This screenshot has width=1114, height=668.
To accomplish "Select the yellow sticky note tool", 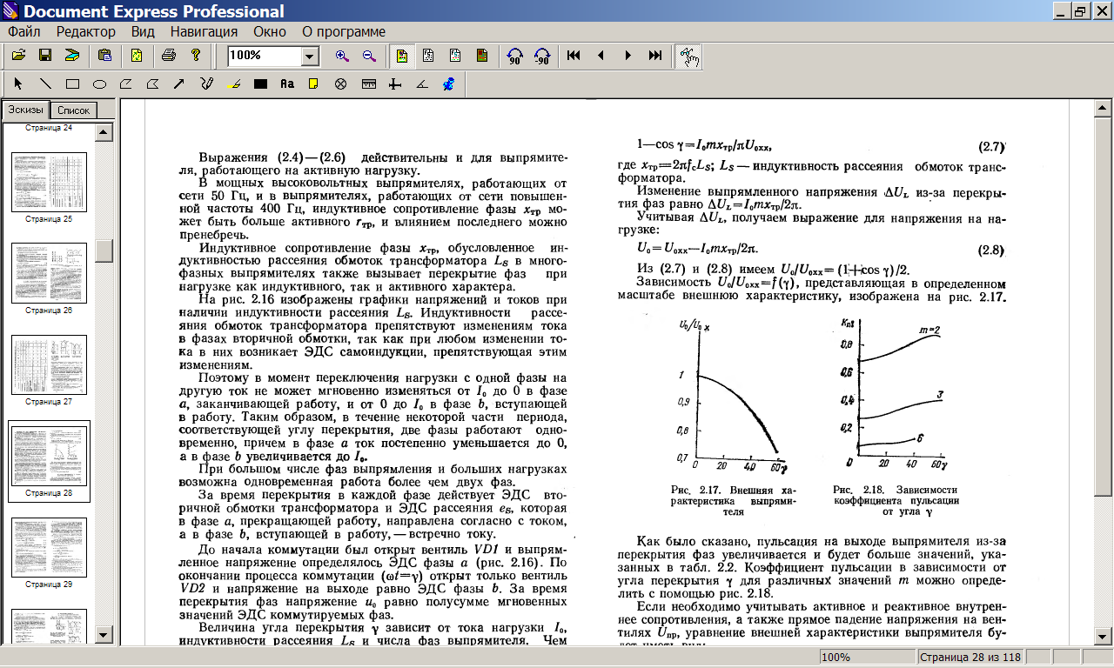I will [314, 84].
